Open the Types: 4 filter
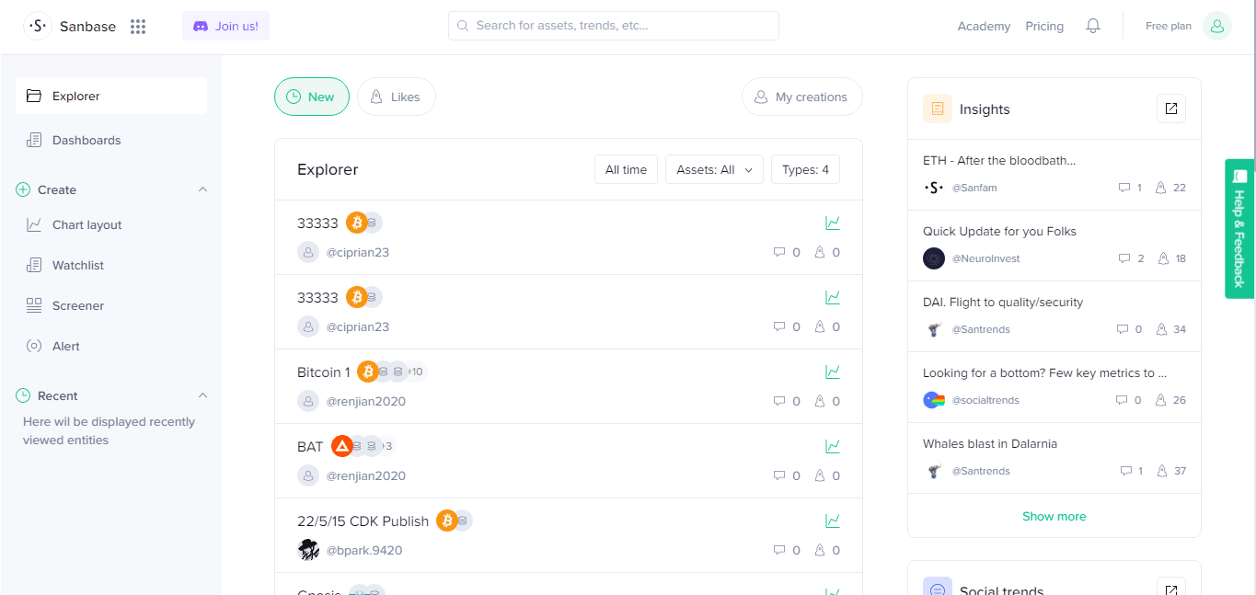This screenshot has width=1256, height=595. click(x=805, y=169)
